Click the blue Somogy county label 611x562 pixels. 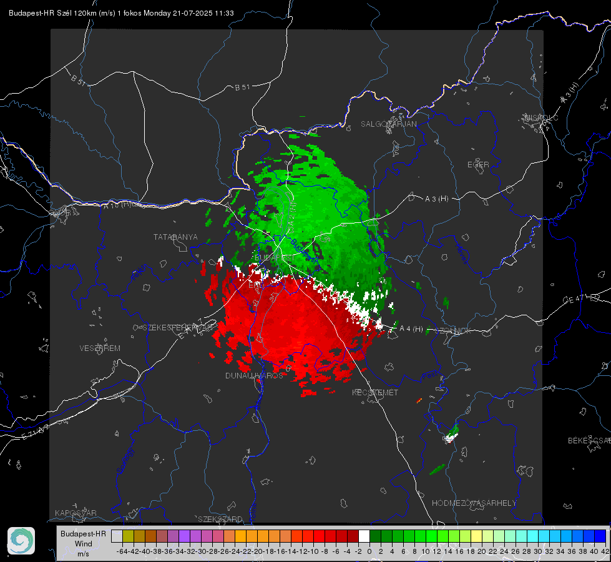125,461
